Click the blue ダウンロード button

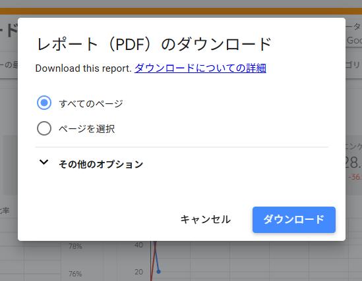coord(294,220)
